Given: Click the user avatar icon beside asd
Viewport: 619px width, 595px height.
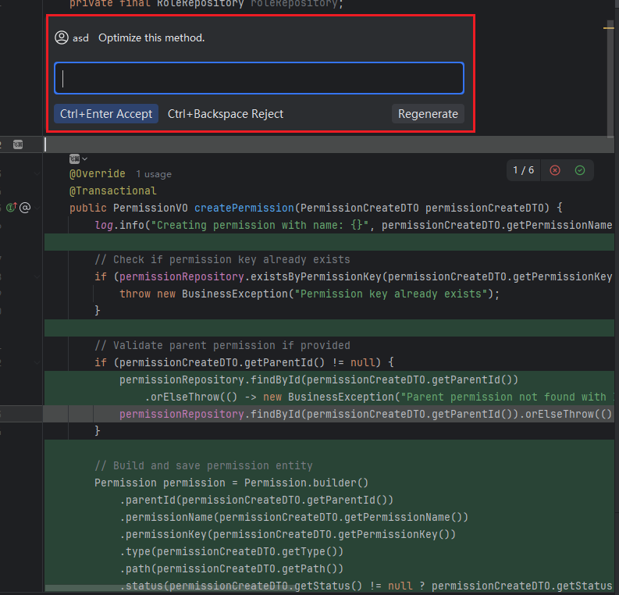Looking at the screenshot, I should coord(62,37).
